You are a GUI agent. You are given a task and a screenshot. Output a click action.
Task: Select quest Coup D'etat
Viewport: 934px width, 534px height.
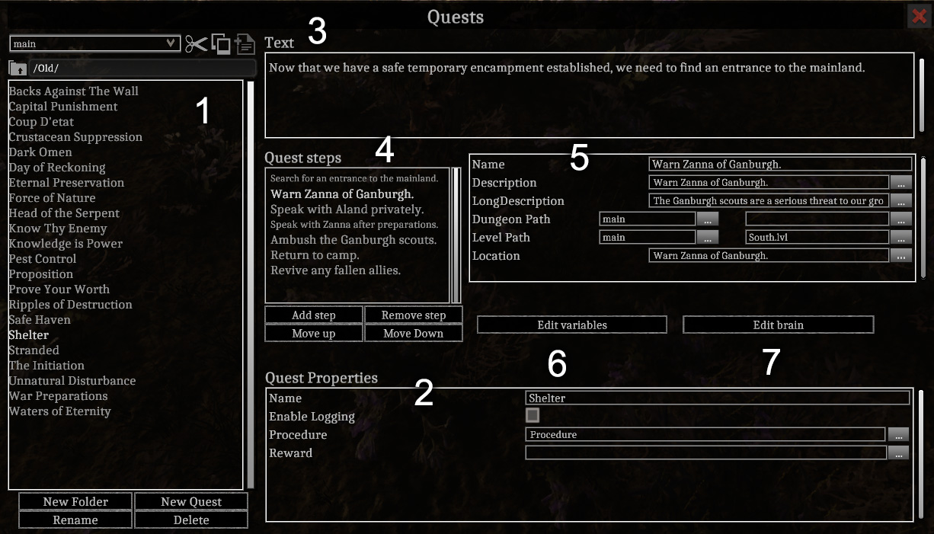point(41,122)
